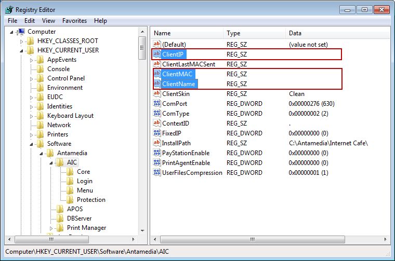
Task: Collapse the Computer root node
Action: pos(11,32)
